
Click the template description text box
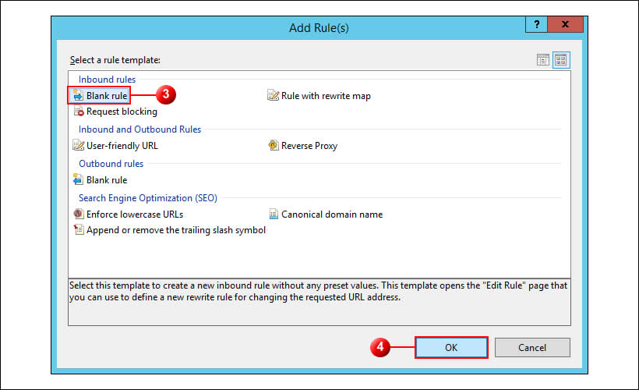[x=319, y=302]
